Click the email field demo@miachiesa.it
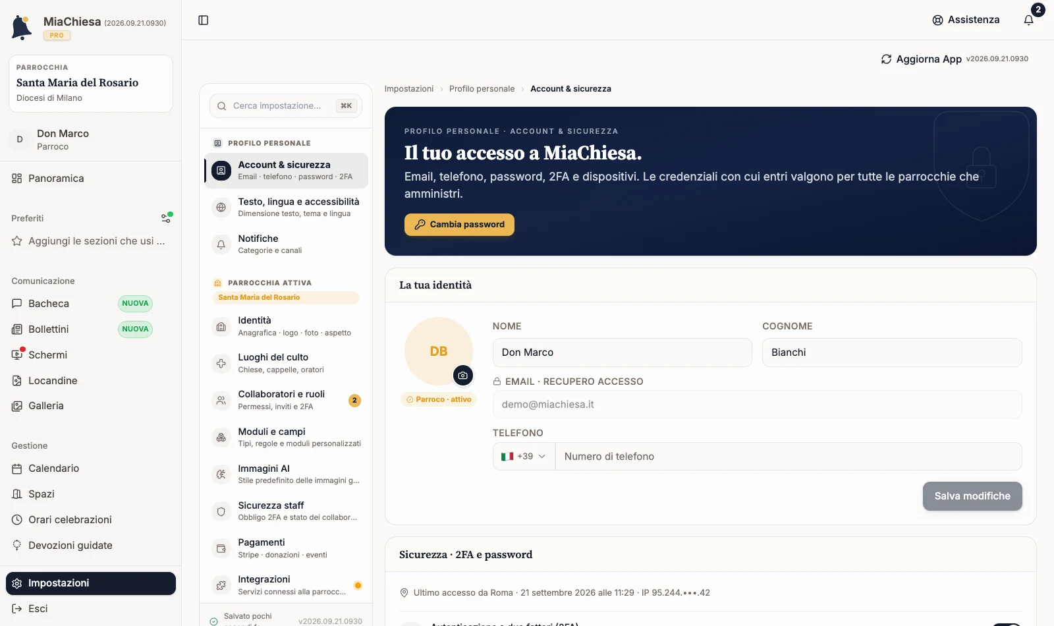Viewport: 1054px width, 626px height. (x=758, y=405)
